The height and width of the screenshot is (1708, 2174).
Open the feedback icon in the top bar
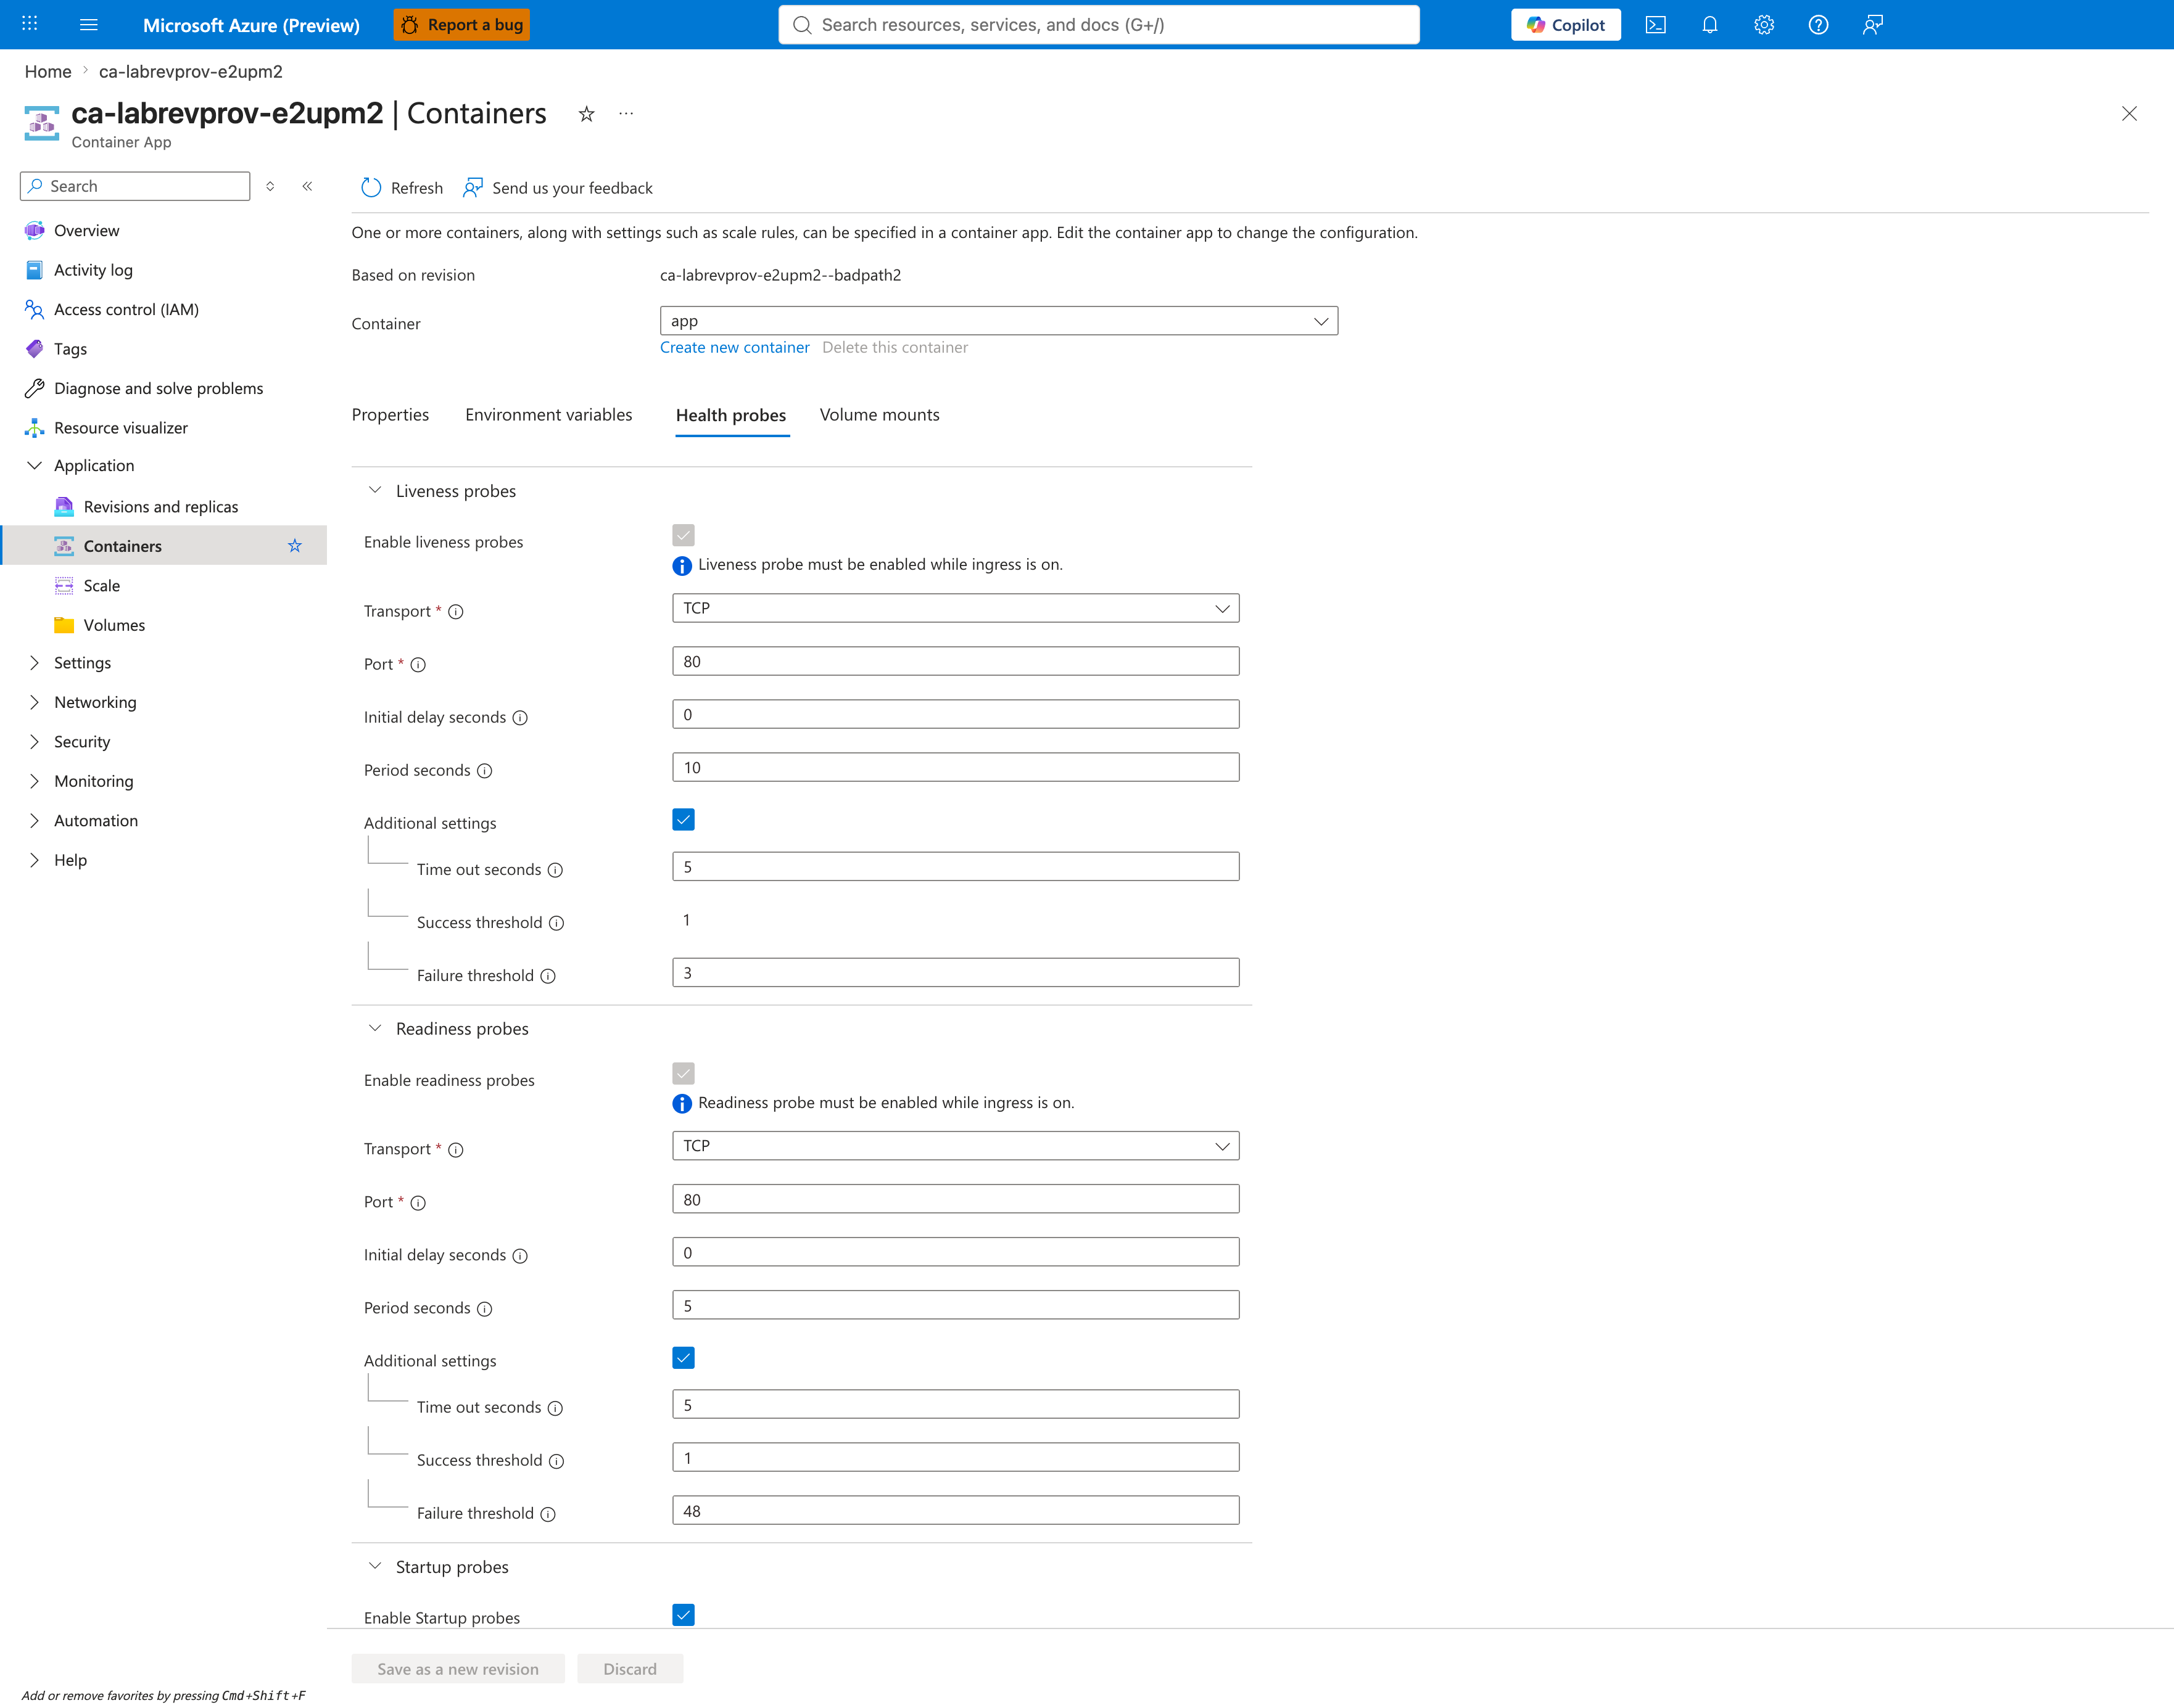tap(1873, 25)
